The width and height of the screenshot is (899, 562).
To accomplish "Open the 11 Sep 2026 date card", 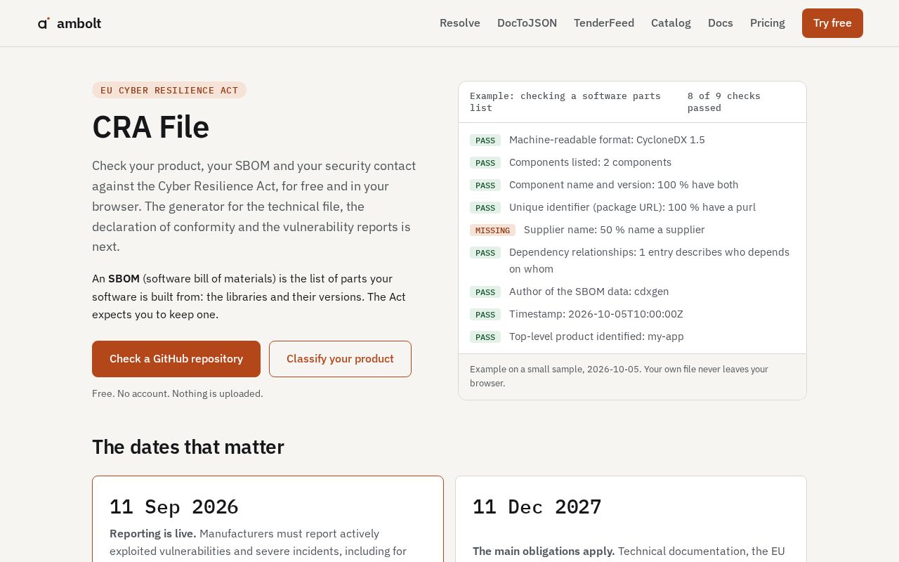I will (x=268, y=519).
